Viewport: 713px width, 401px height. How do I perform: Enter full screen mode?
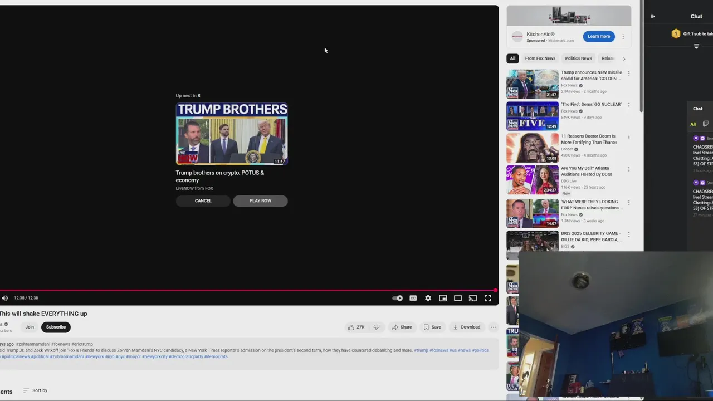(x=488, y=298)
